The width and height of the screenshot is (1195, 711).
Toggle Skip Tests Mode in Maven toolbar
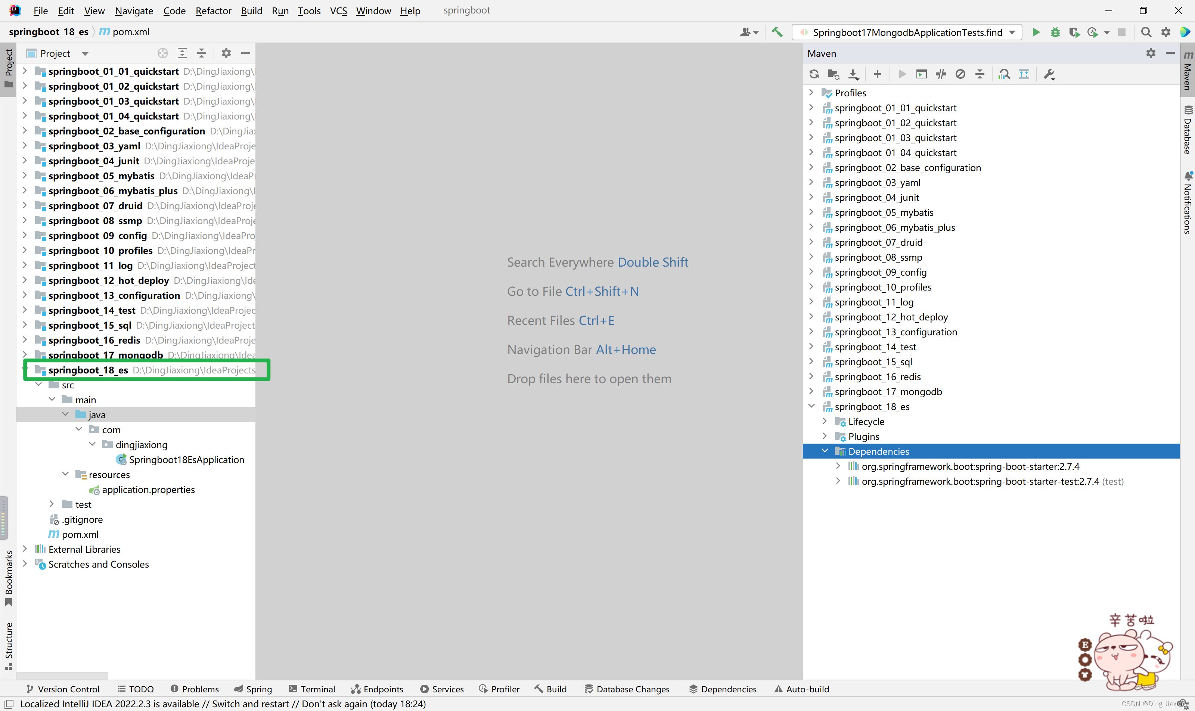(x=960, y=74)
